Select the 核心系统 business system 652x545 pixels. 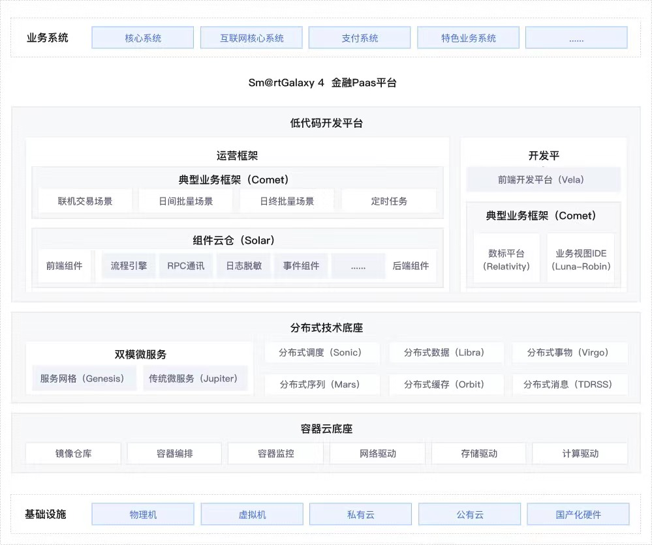[x=142, y=37]
